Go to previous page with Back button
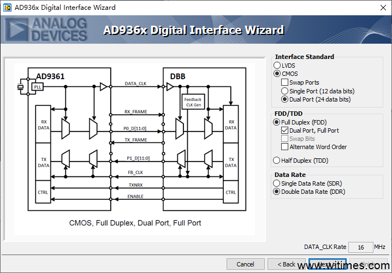 pyautogui.click(x=287, y=264)
